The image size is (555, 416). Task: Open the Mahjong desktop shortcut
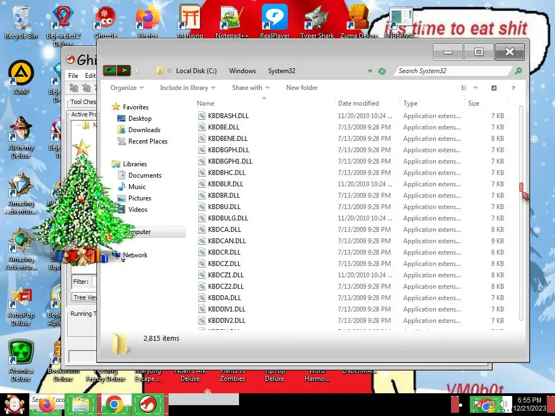[190, 21]
